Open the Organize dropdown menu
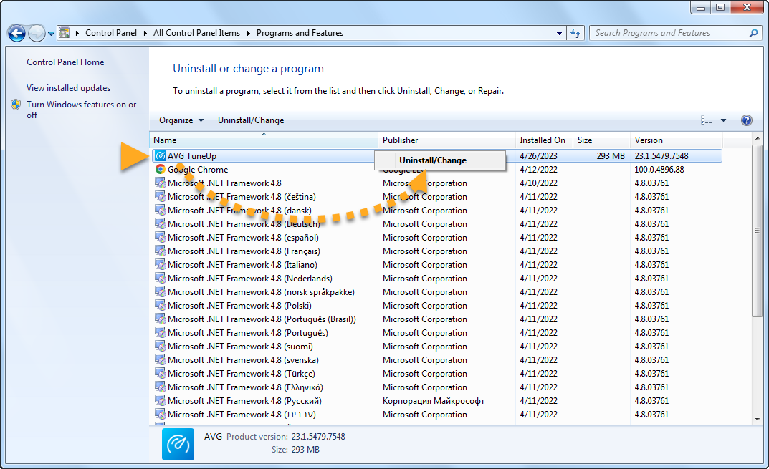Image resolution: width=769 pixels, height=469 pixels. [x=181, y=120]
